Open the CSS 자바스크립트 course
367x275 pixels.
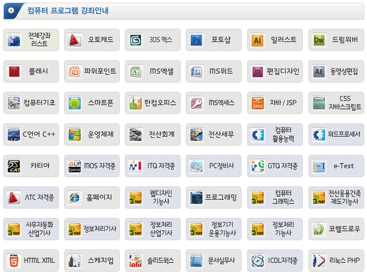pos(336,103)
